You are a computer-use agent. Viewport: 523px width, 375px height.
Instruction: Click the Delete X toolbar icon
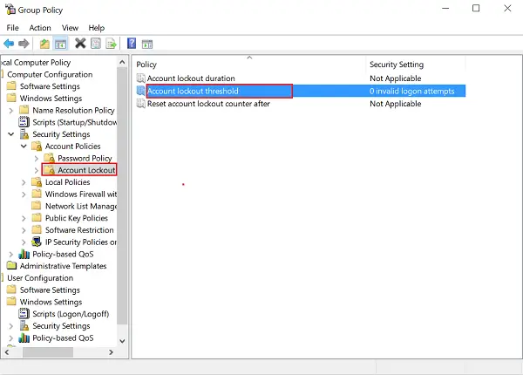click(80, 44)
